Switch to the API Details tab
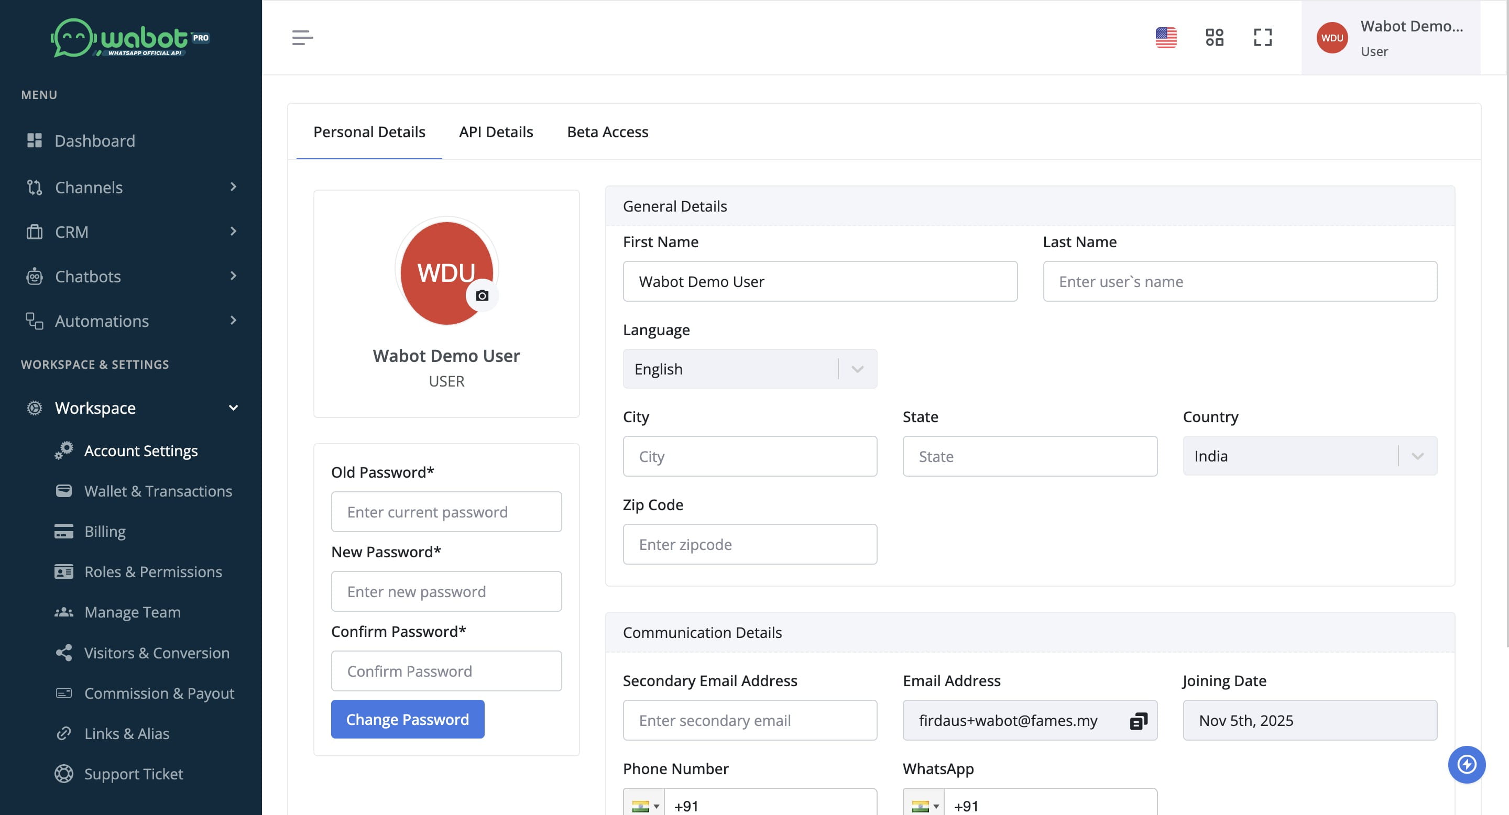1509x815 pixels. coord(496,132)
